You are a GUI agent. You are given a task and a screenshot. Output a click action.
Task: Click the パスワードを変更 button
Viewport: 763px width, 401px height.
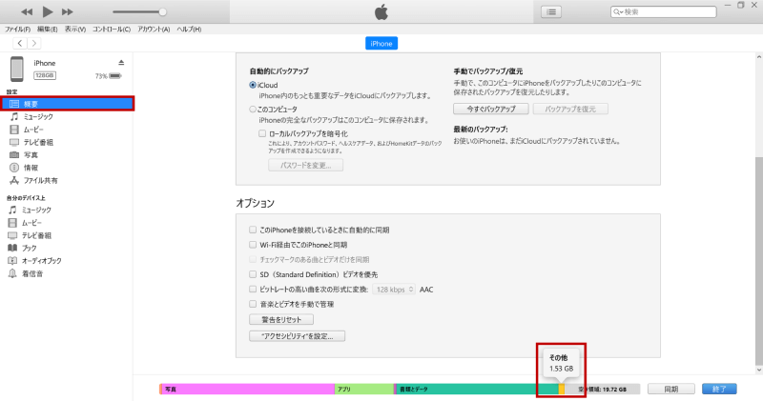[305, 166]
